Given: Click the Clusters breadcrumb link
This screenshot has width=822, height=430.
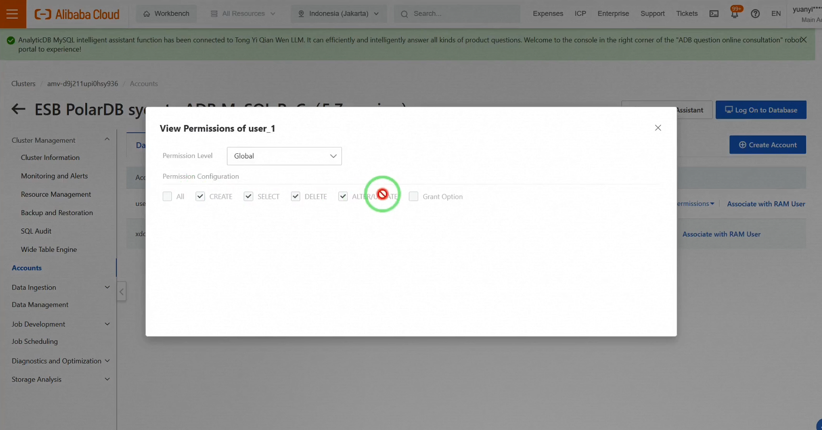Looking at the screenshot, I should [x=23, y=84].
